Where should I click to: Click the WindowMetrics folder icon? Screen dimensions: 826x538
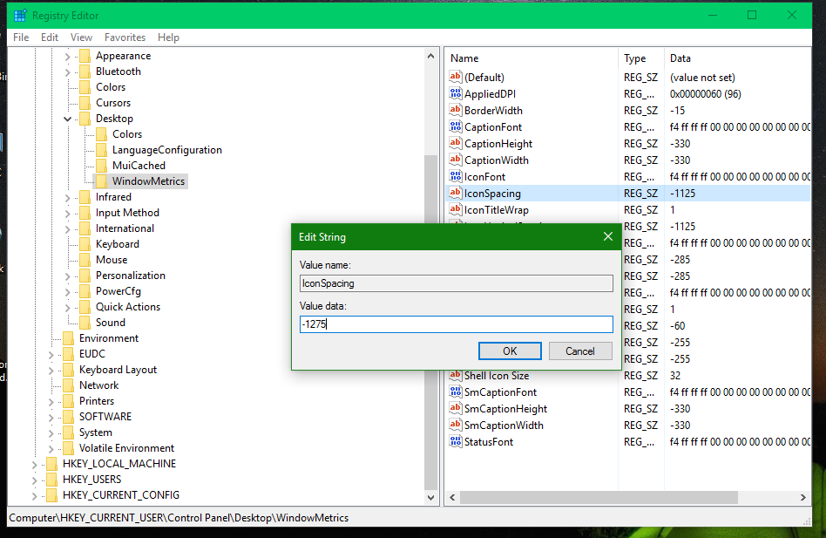(x=102, y=180)
